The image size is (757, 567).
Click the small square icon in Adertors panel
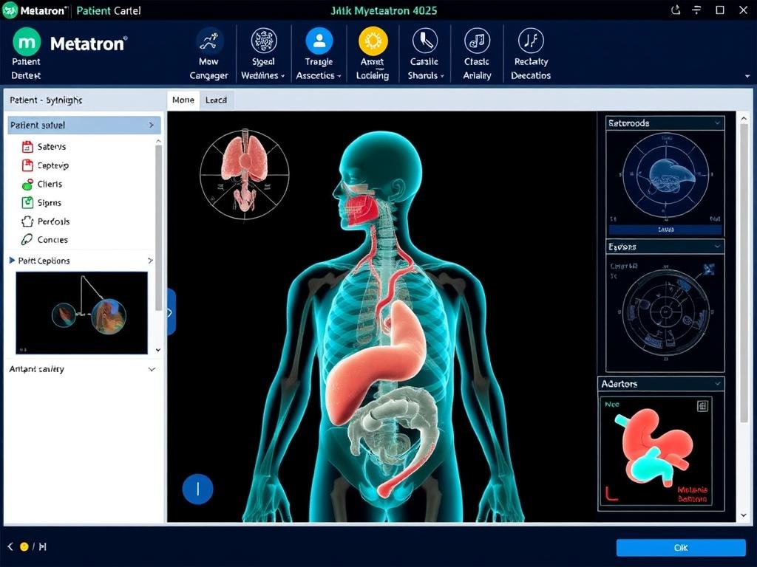point(702,405)
